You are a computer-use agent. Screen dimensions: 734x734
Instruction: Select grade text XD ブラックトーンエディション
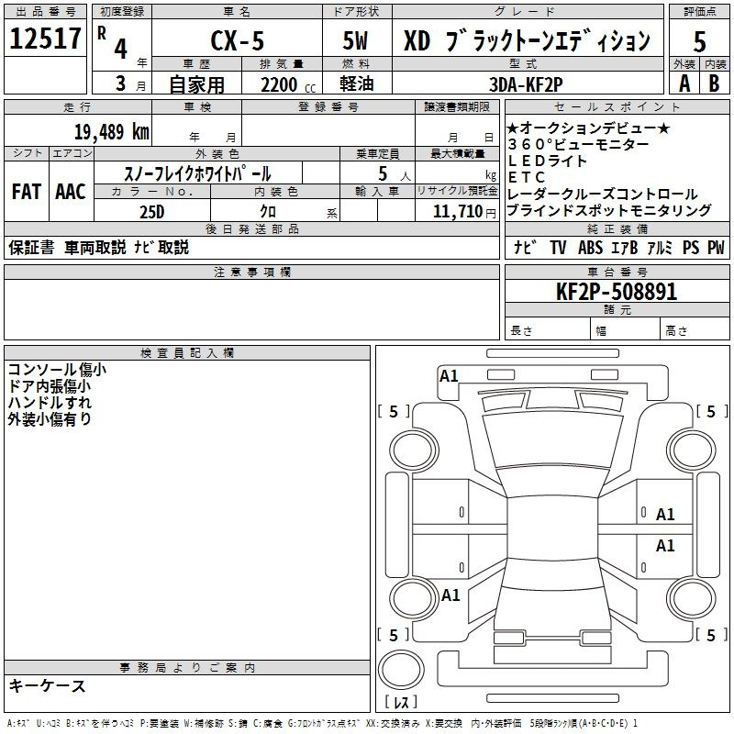[527, 40]
